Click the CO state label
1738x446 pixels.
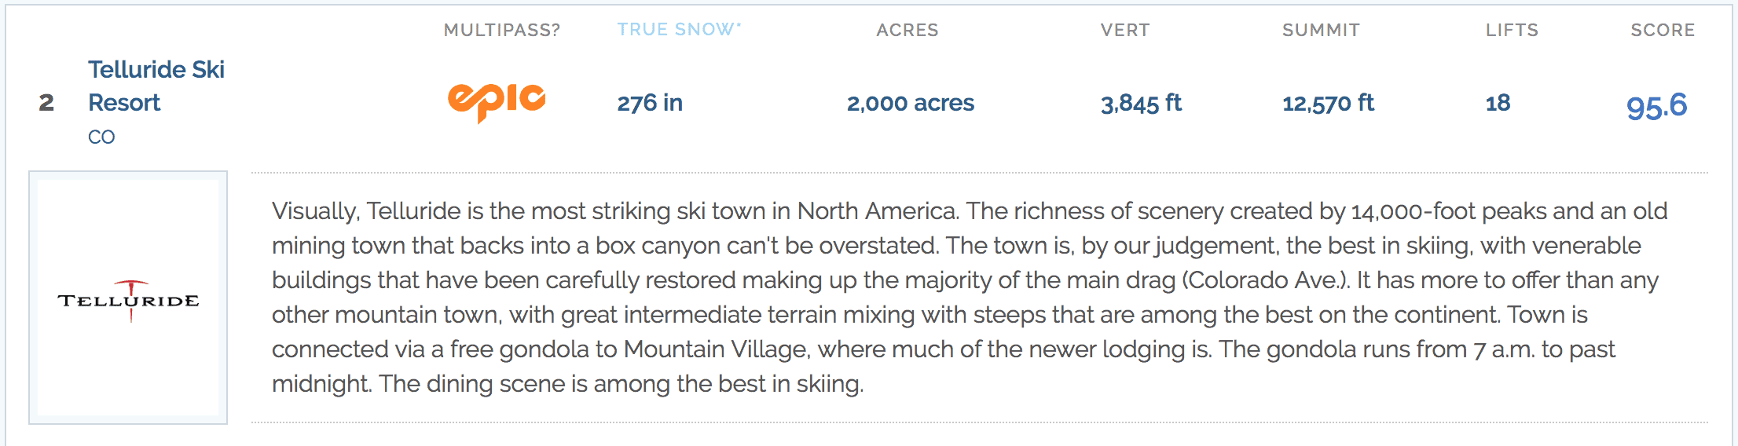[101, 137]
